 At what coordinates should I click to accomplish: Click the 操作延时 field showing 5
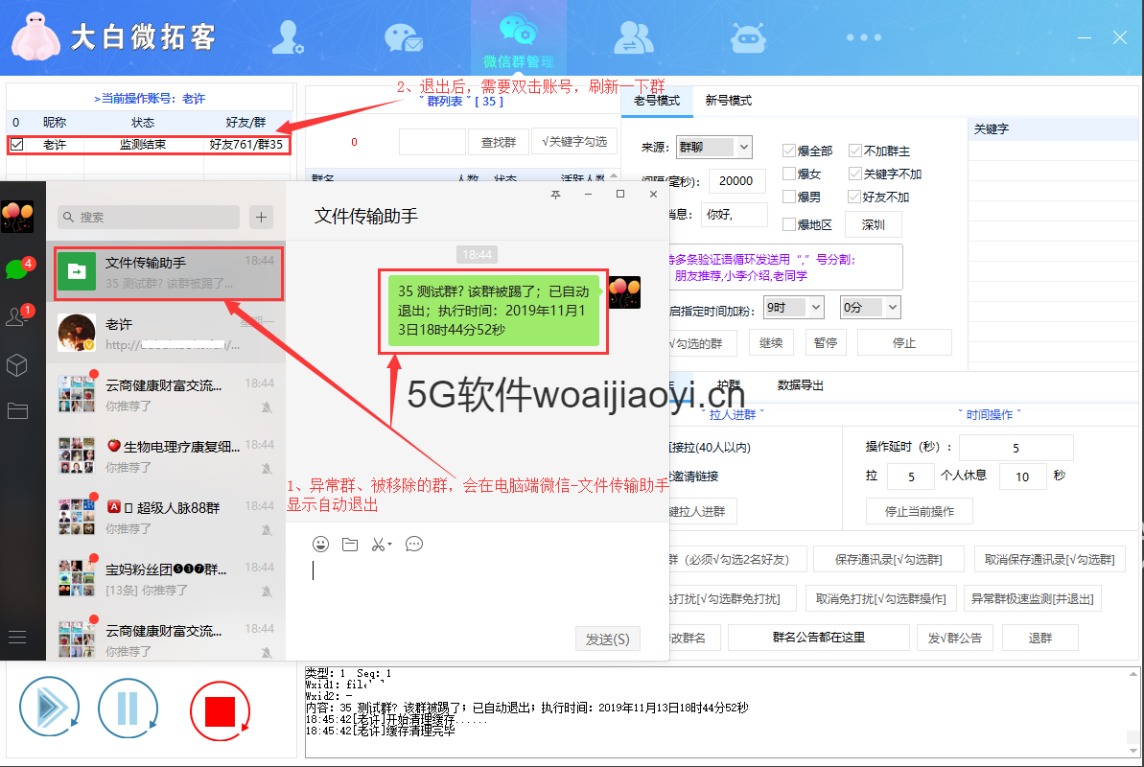click(1016, 448)
